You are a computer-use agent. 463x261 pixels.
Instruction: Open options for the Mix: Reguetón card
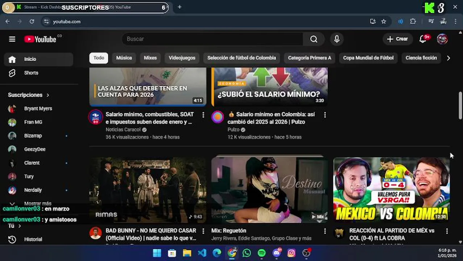pos(325,231)
